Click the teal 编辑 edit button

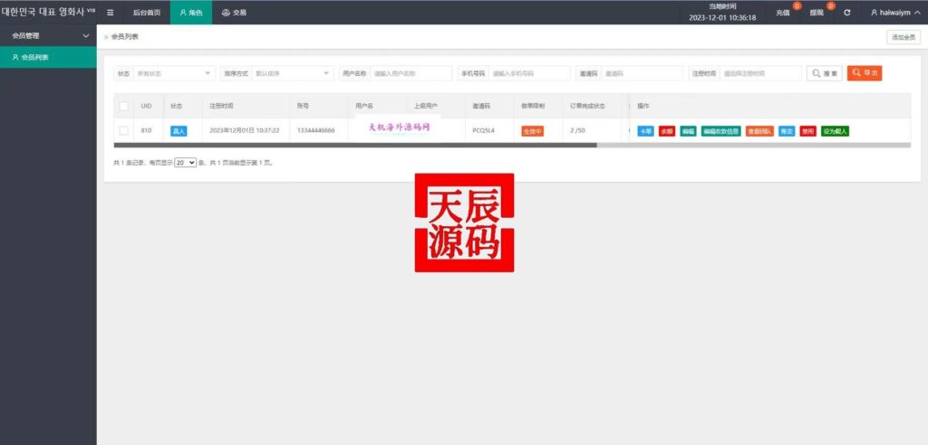click(688, 131)
